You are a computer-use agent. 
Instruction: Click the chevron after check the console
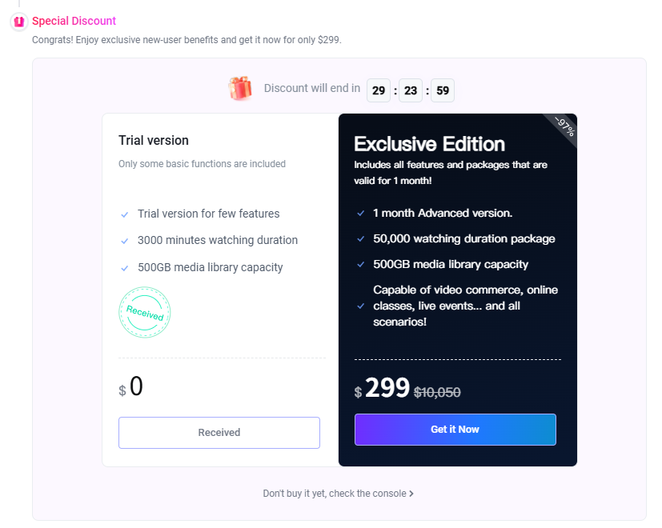[411, 494]
